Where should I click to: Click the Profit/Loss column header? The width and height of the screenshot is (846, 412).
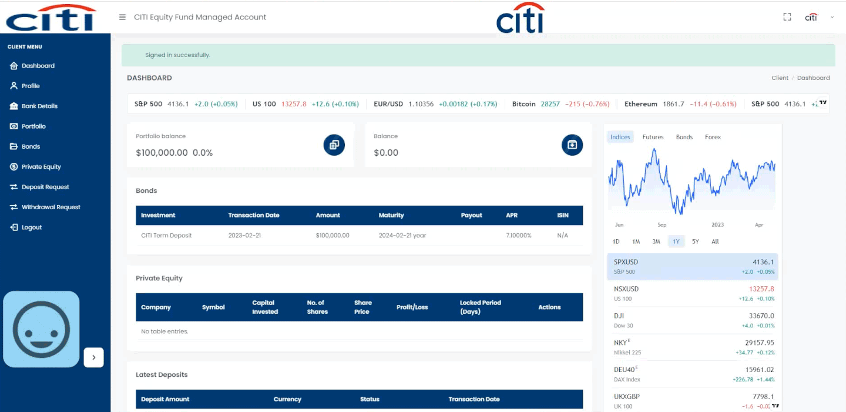(412, 307)
